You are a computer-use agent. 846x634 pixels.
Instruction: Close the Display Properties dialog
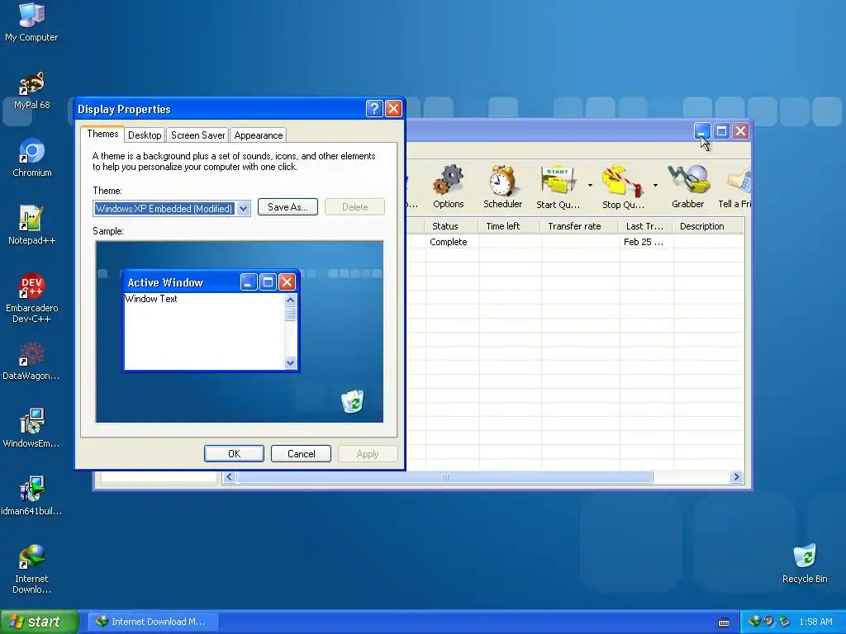pyautogui.click(x=393, y=109)
